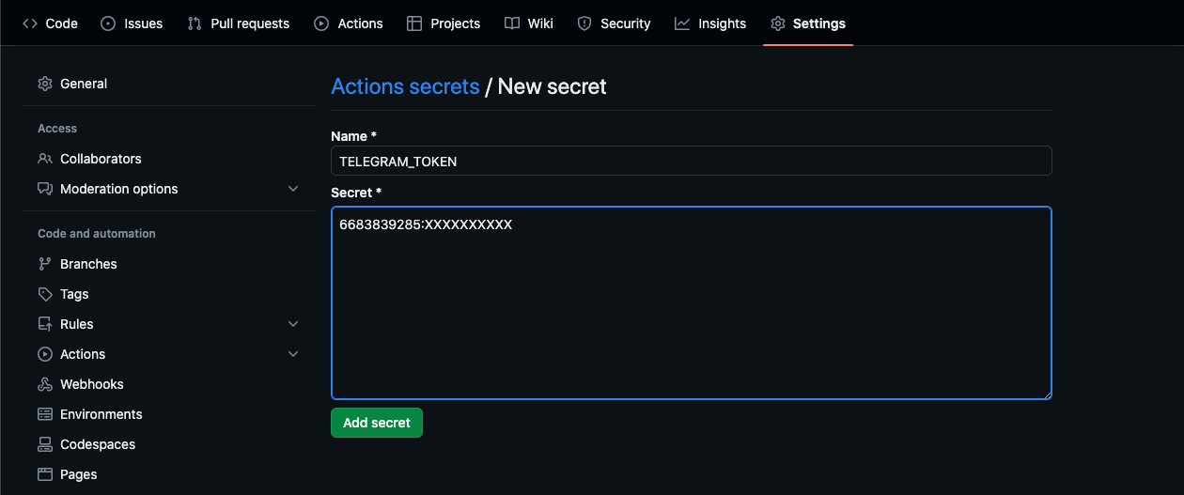The image size is (1184, 495).
Task: Expand the Rules section chevron
Action: coord(293,324)
